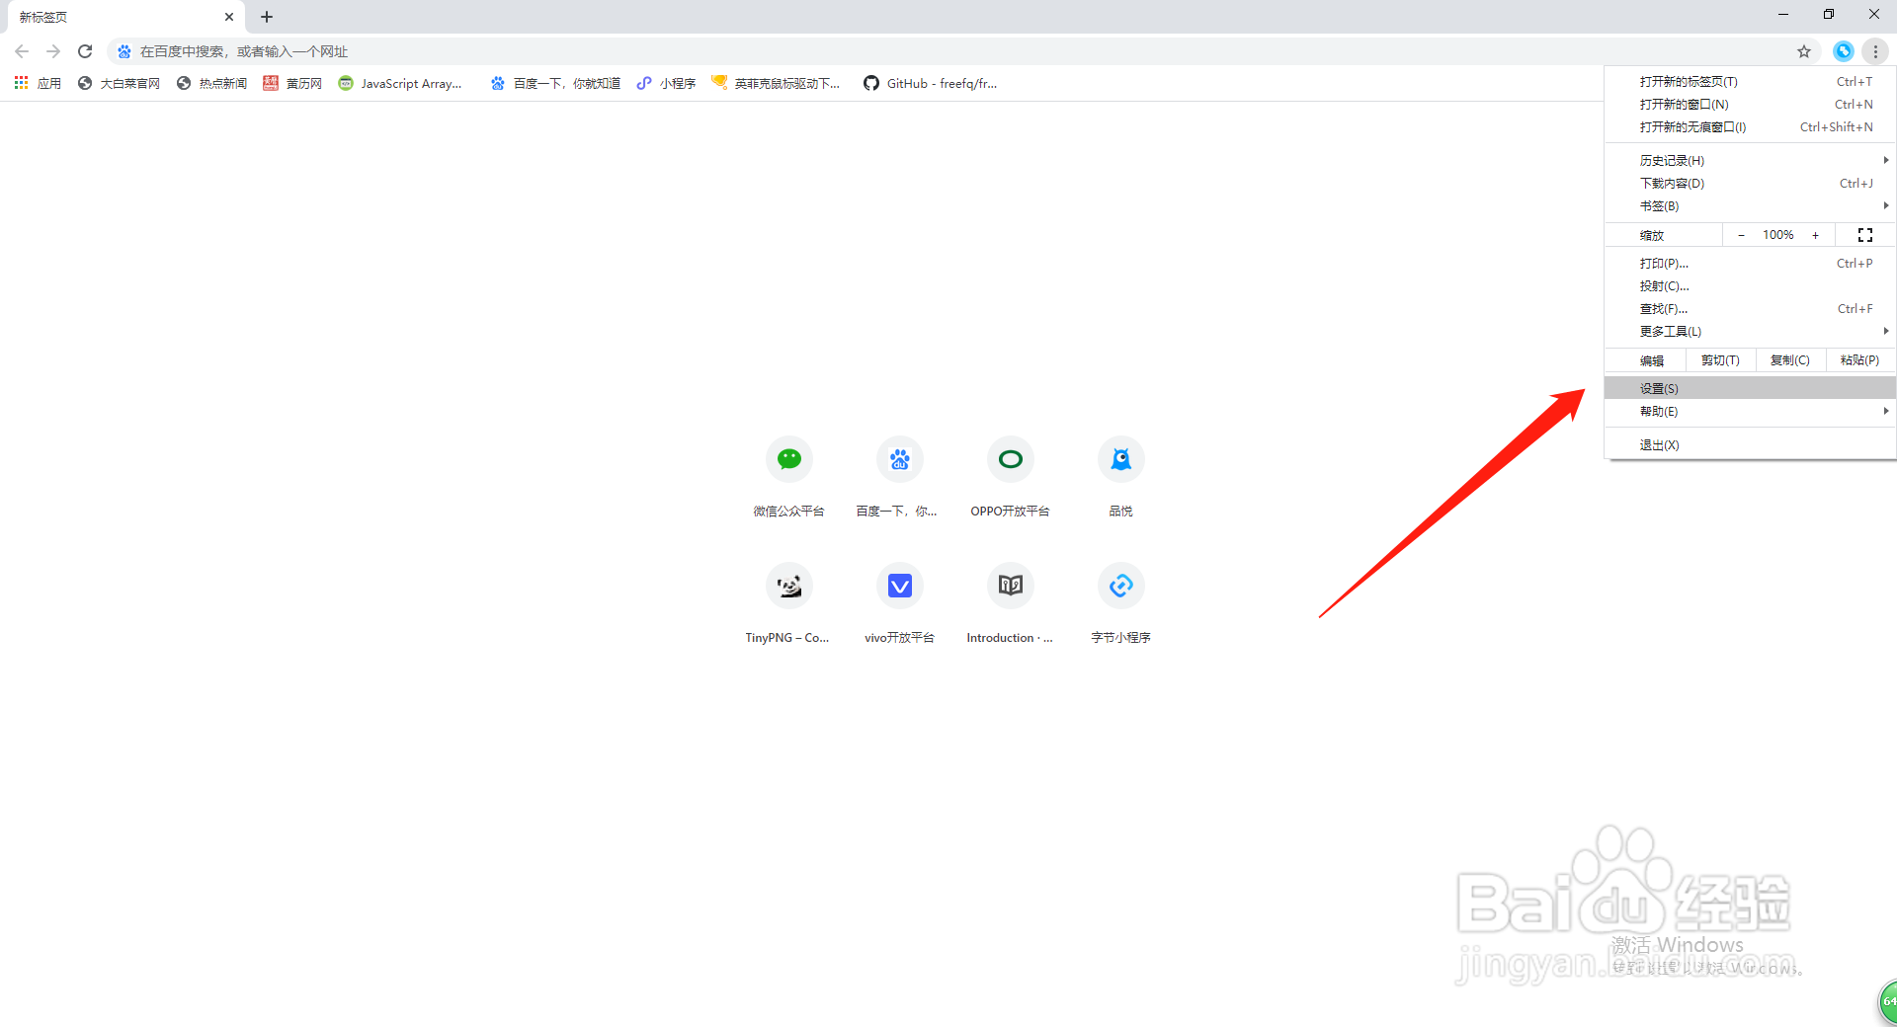Select 打印(P)... from the menu

(1750, 264)
